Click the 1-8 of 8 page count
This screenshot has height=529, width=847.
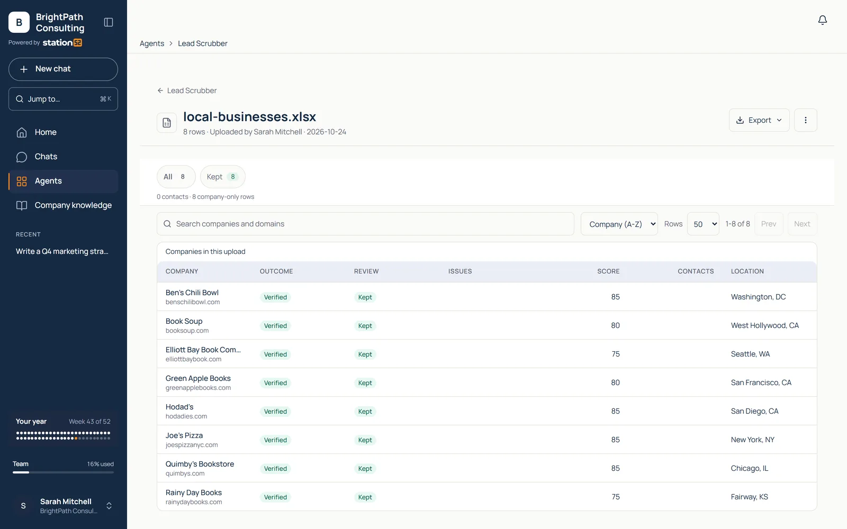coord(737,224)
